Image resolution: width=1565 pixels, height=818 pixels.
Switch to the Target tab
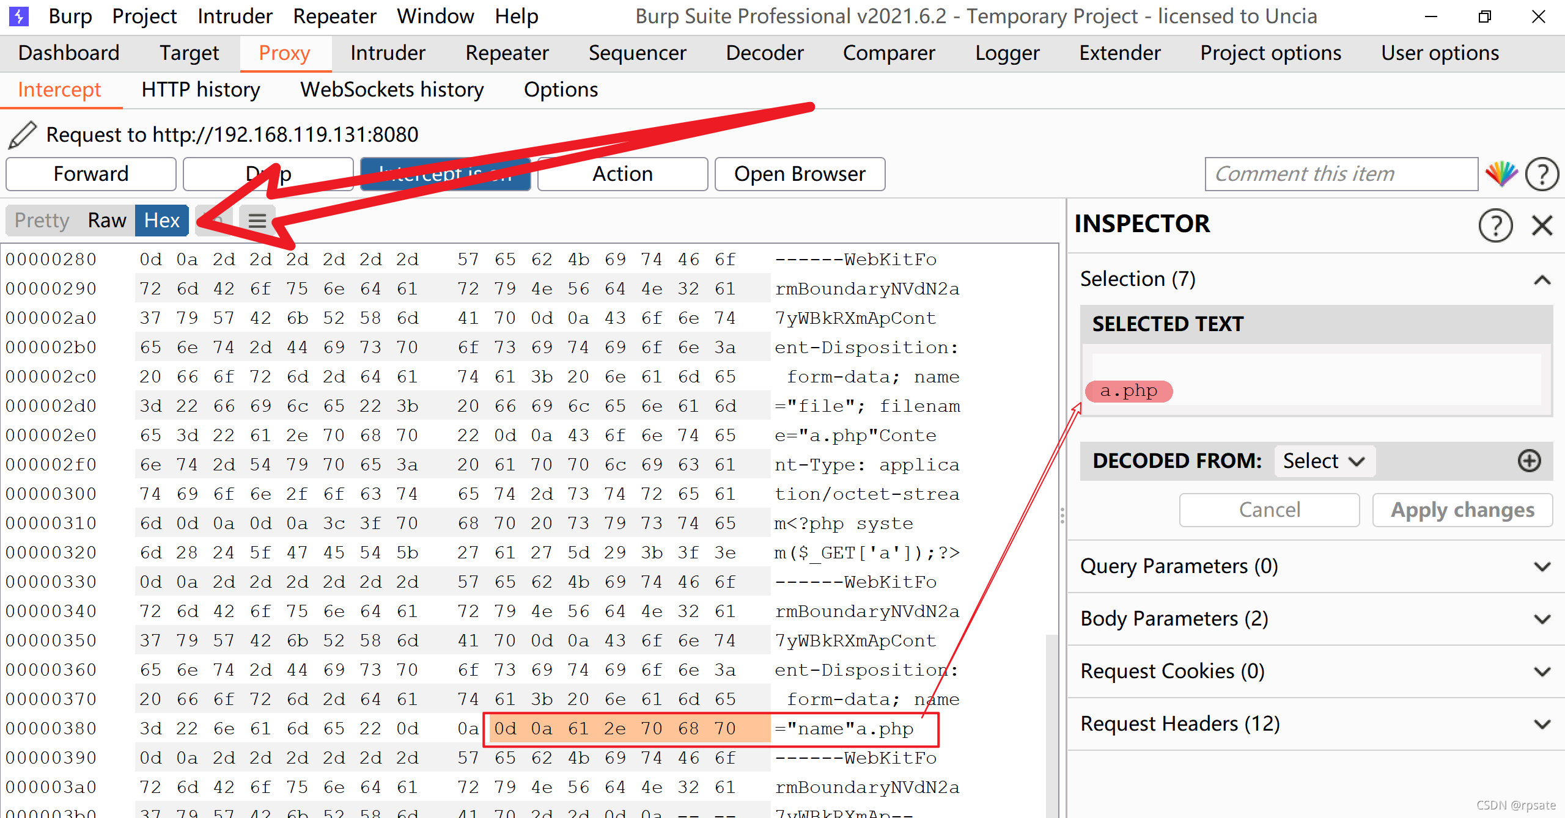[x=190, y=54]
